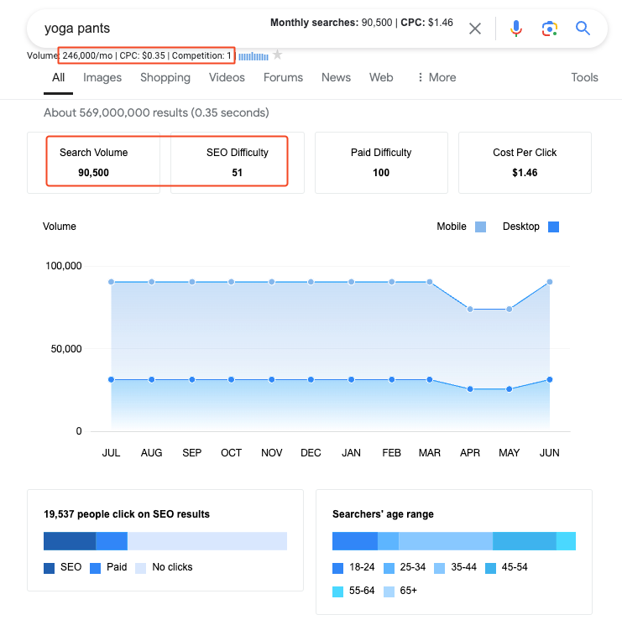Click the SEO Difficulty 51 card

click(x=238, y=163)
